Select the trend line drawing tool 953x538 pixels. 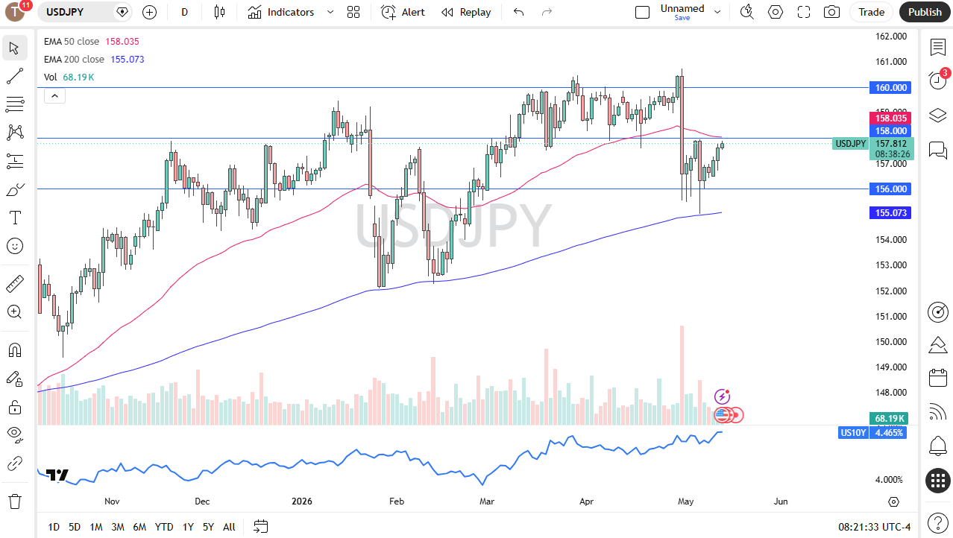click(15, 76)
